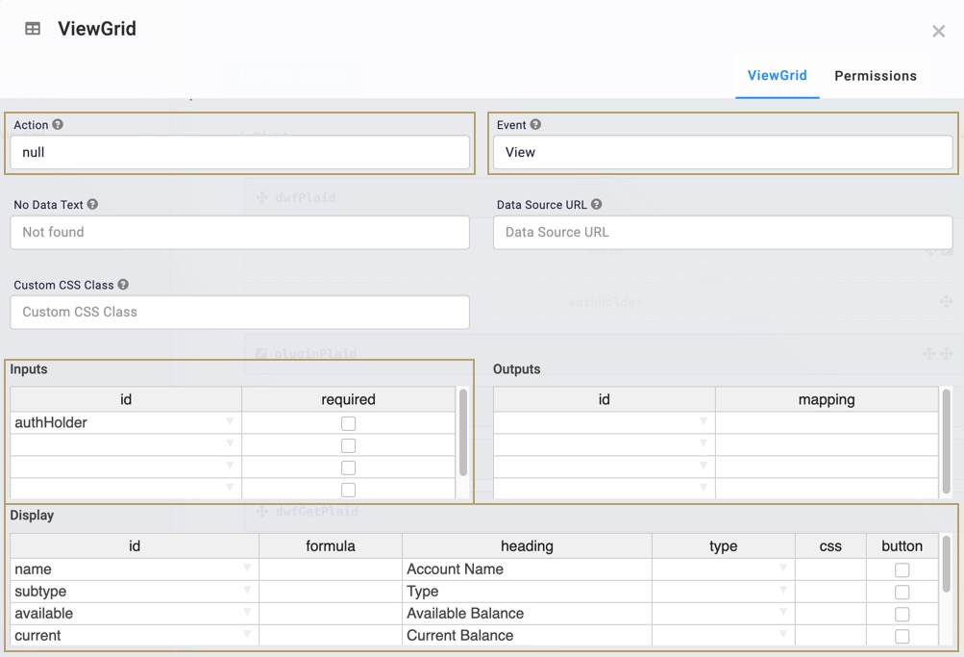Viewport: 964px width, 657px height.
Task: Close the ViewGrid dialog with X
Action: coord(938,32)
